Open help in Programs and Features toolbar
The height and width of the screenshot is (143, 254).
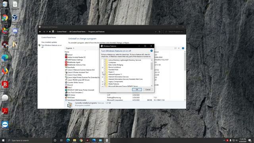click(x=183, y=48)
